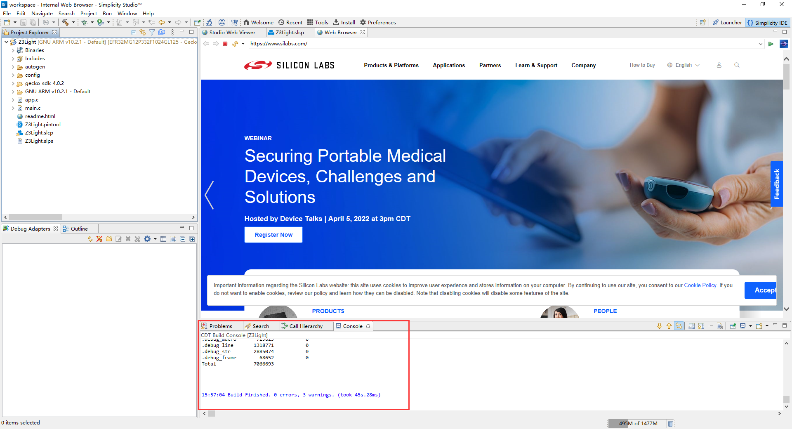The image size is (792, 429).
Task: Click the Open Console icon
Action: [x=759, y=326]
